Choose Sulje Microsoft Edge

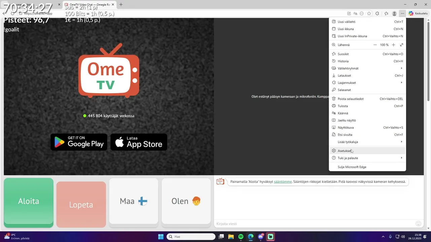click(x=367, y=167)
